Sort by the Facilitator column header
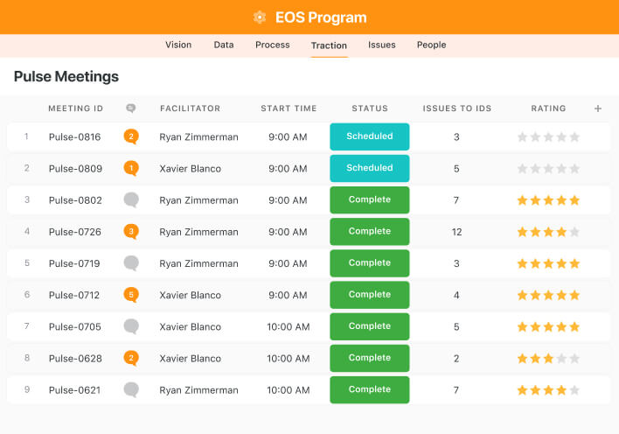This screenshot has height=434, width=619. pyautogui.click(x=190, y=108)
